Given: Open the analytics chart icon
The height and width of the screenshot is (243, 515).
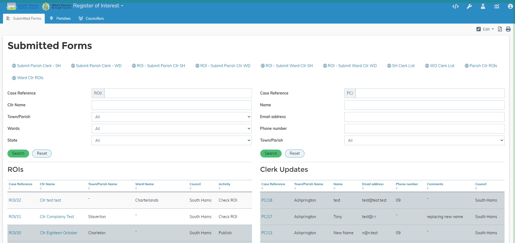Looking at the screenshot, I should click(497, 6).
